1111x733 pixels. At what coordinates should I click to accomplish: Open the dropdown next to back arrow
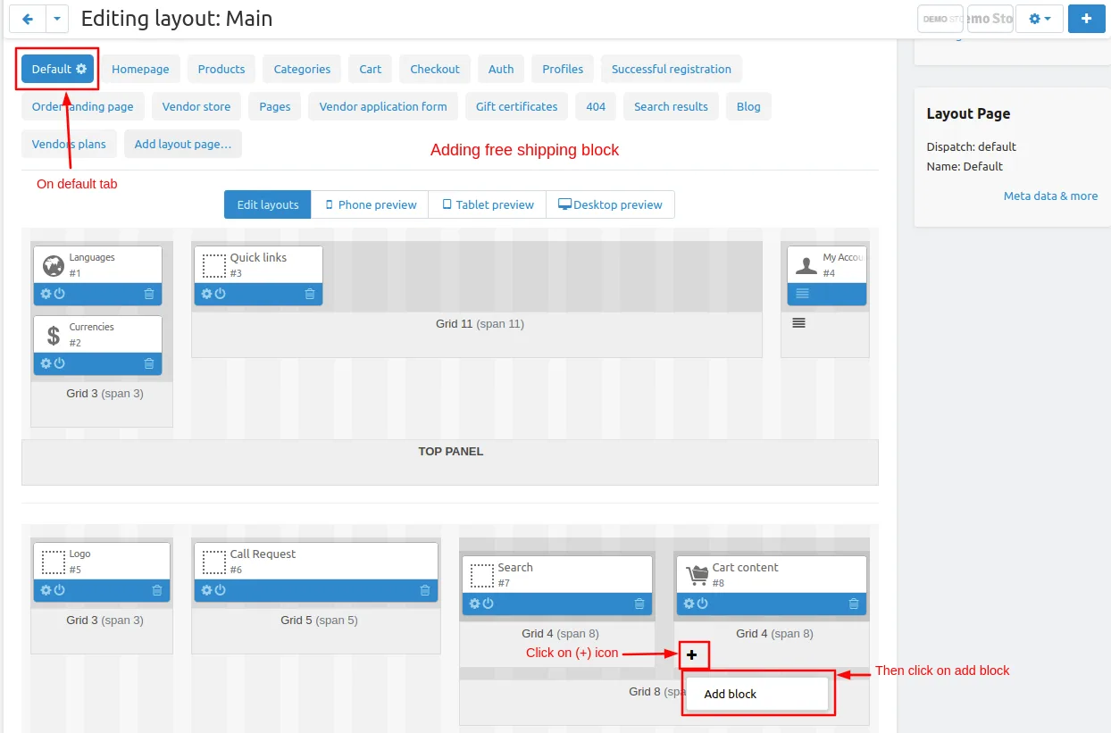[x=56, y=18]
